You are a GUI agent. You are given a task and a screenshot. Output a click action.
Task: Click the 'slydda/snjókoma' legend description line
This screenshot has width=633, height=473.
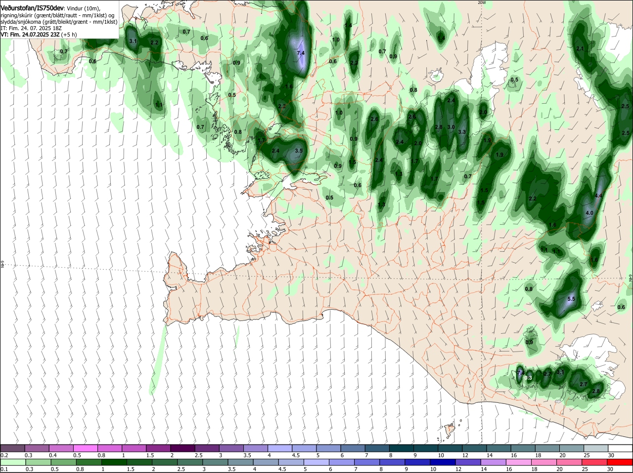coord(59,22)
